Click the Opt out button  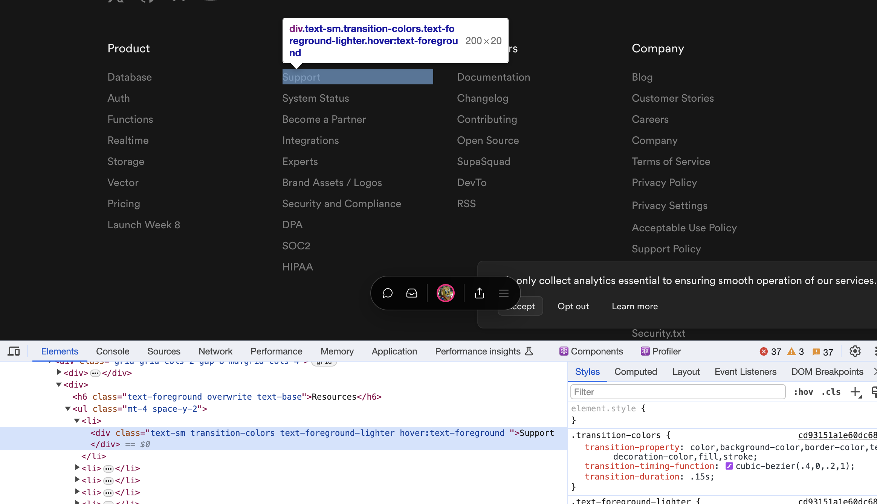tap(573, 306)
